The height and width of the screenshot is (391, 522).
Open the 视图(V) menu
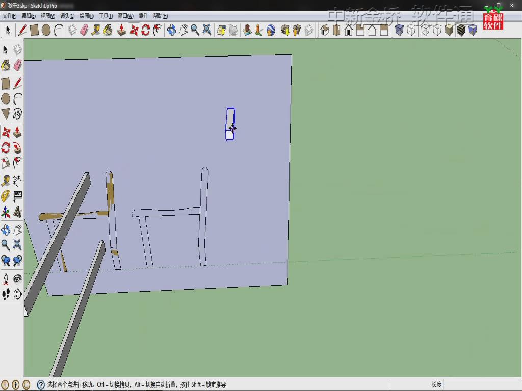pyautogui.click(x=47, y=16)
